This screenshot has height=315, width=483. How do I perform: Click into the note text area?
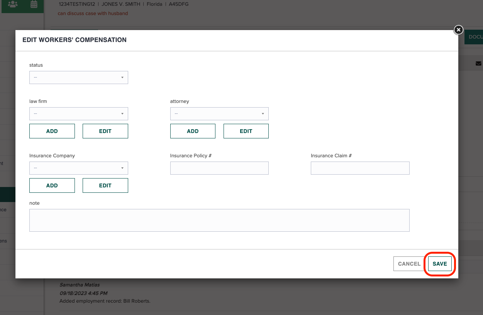coord(219,221)
